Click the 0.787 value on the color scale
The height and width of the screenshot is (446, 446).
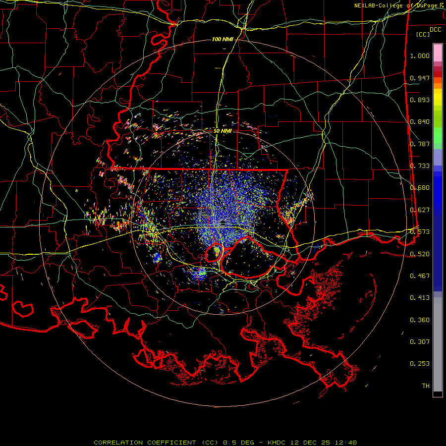(420, 144)
